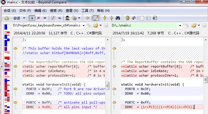208x114 pixels.
Task: Open left file path dropdown
Action: pos(83,26)
